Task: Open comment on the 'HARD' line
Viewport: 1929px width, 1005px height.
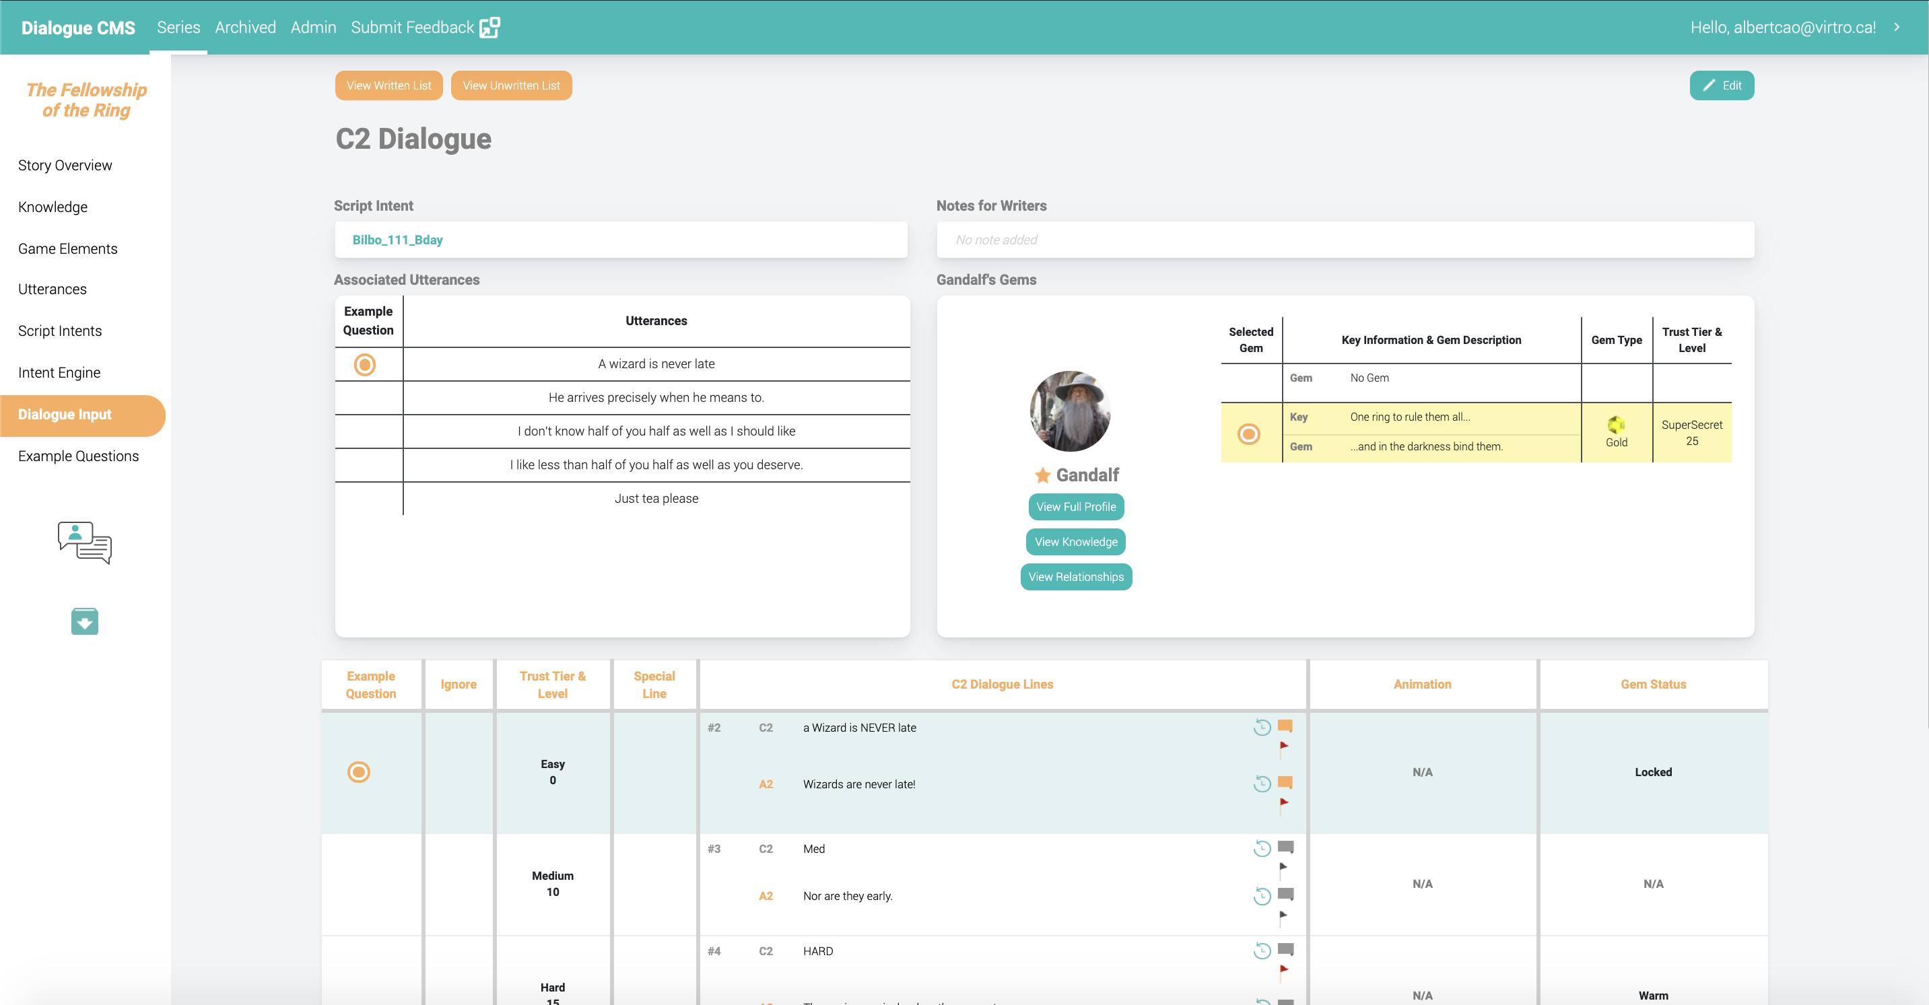Action: click(1285, 950)
